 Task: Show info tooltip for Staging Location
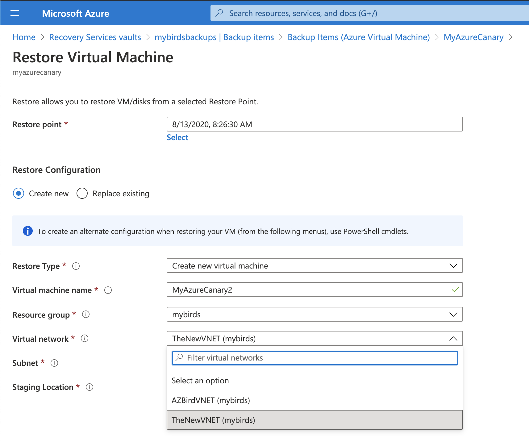(x=90, y=387)
